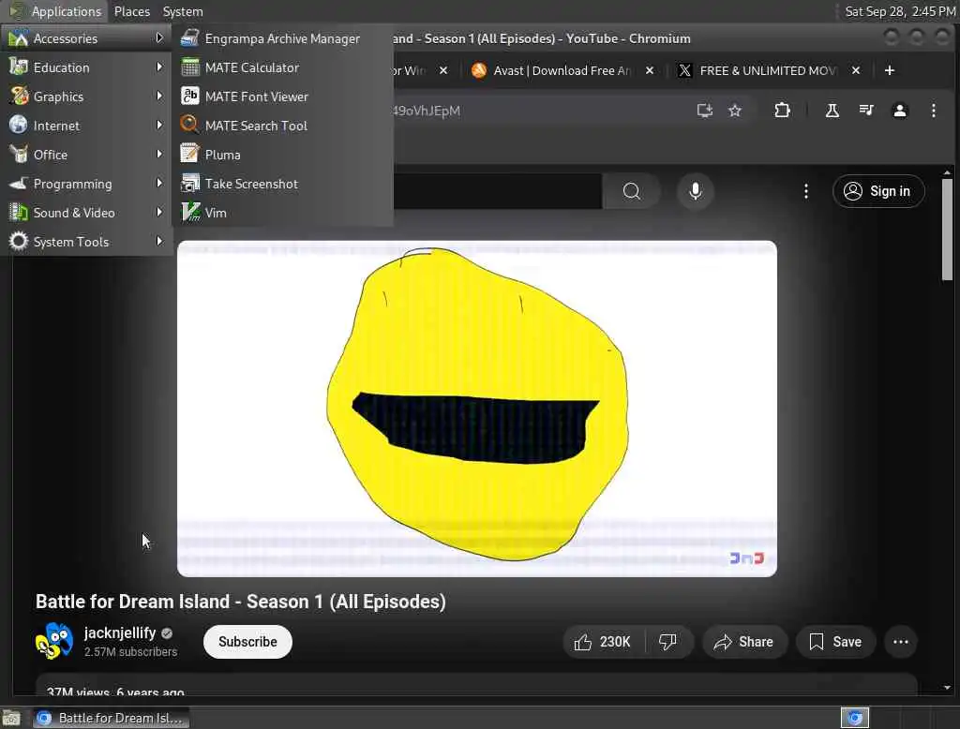Subscribe to jacknjellify
960x729 pixels.
click(x=247, y=642)
